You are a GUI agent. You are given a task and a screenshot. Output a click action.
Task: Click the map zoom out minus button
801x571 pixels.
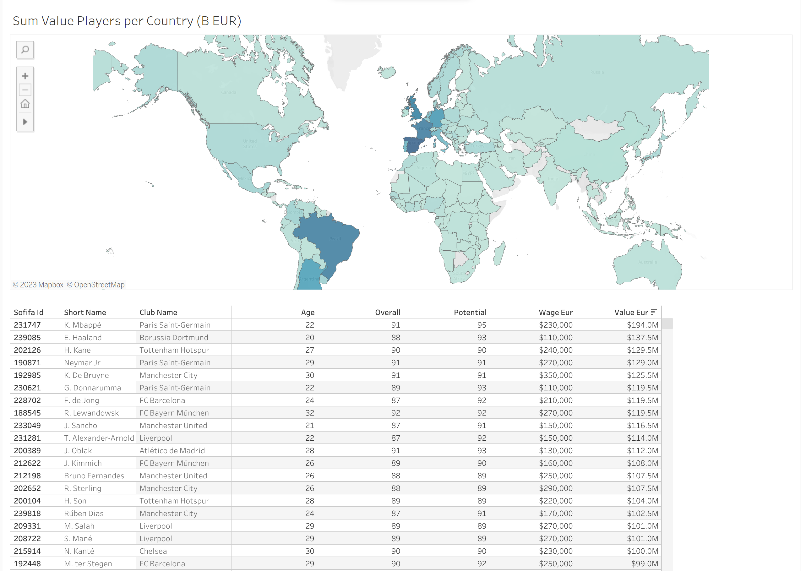25,90
